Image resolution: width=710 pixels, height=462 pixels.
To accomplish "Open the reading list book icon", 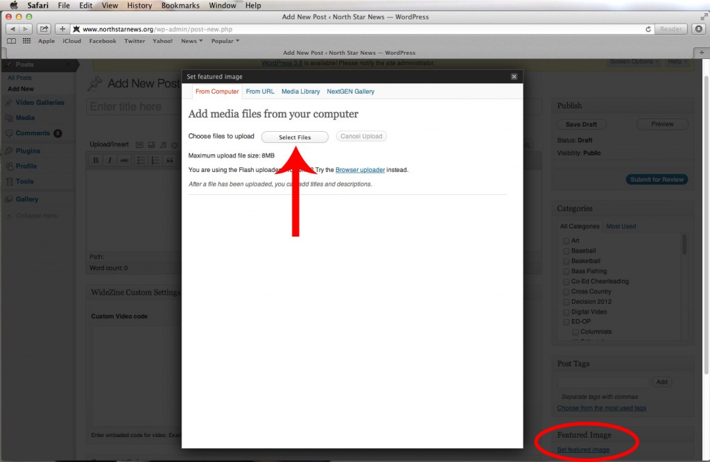I will [12, 41].
